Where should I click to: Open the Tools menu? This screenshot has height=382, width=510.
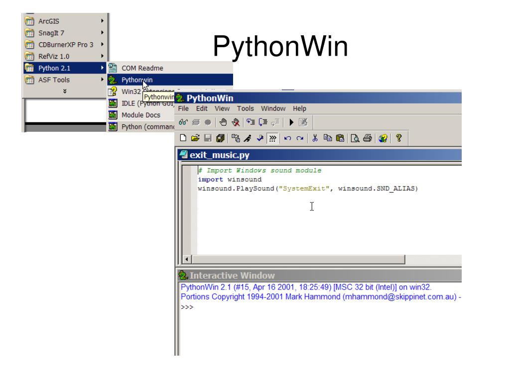pyautogui.click(x=245, y=108)
